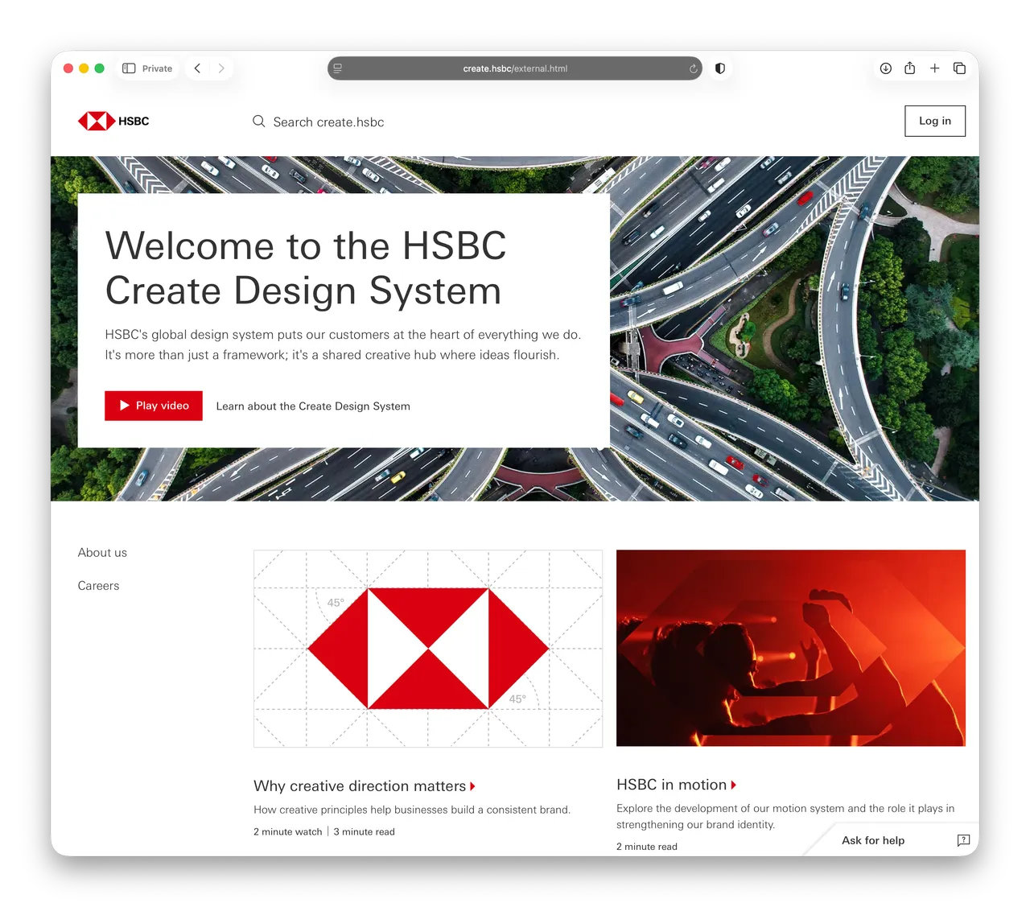Open Learn about the Create Design System
This screenshot has height=907, width=1030.
point(313,406)
